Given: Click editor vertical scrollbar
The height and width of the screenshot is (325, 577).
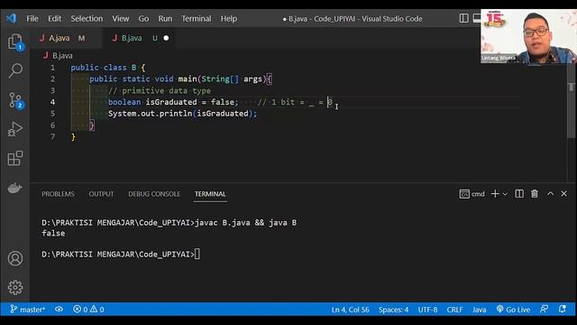Looking at the screenshot, I should click(571, 101).
